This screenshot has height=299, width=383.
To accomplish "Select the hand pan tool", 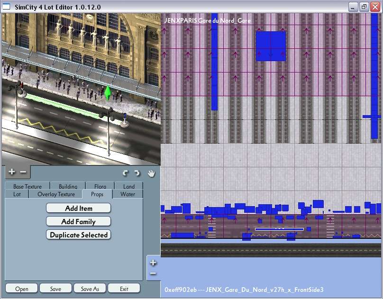I will point(151,173).
